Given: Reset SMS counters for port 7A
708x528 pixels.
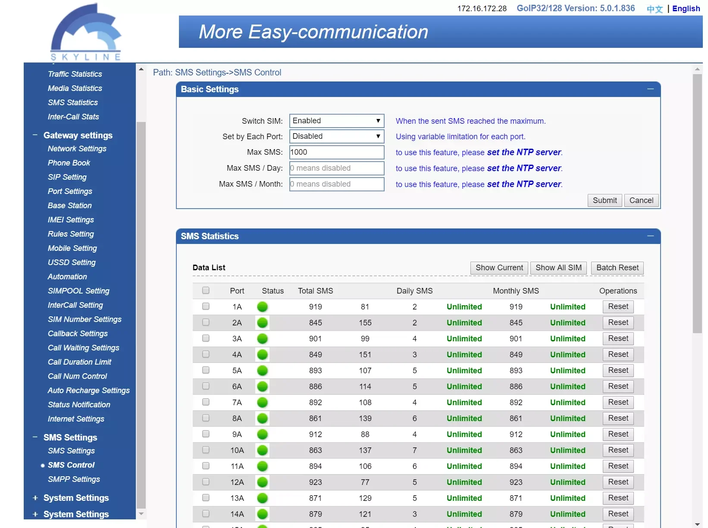Looking at the screenshot, I should pos(618,402).
